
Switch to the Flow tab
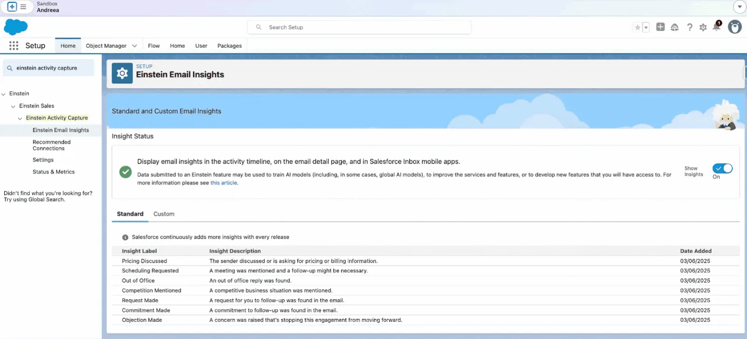tap(154, 46)
